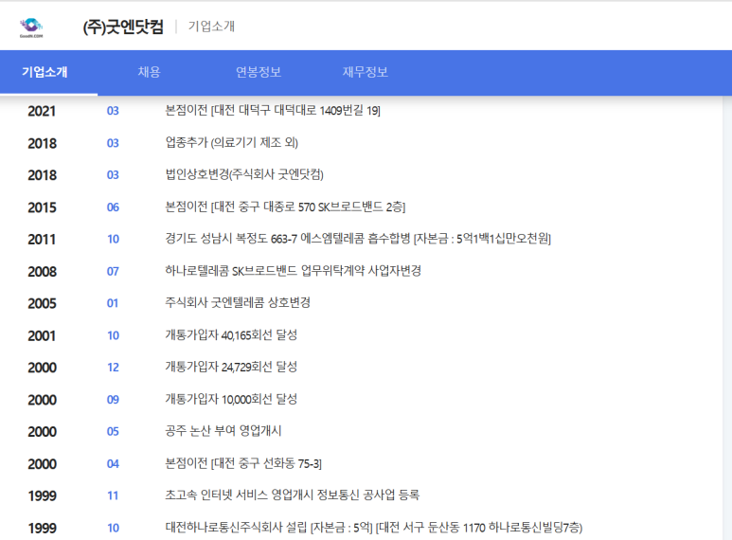Viewport: 732px width, 540px height.
Task: Click the year 2015 label
Action: (42, 207)
